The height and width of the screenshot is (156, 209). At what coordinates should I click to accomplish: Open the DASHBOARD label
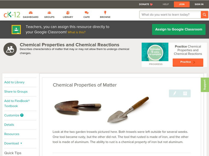click(x=31, y=17)
